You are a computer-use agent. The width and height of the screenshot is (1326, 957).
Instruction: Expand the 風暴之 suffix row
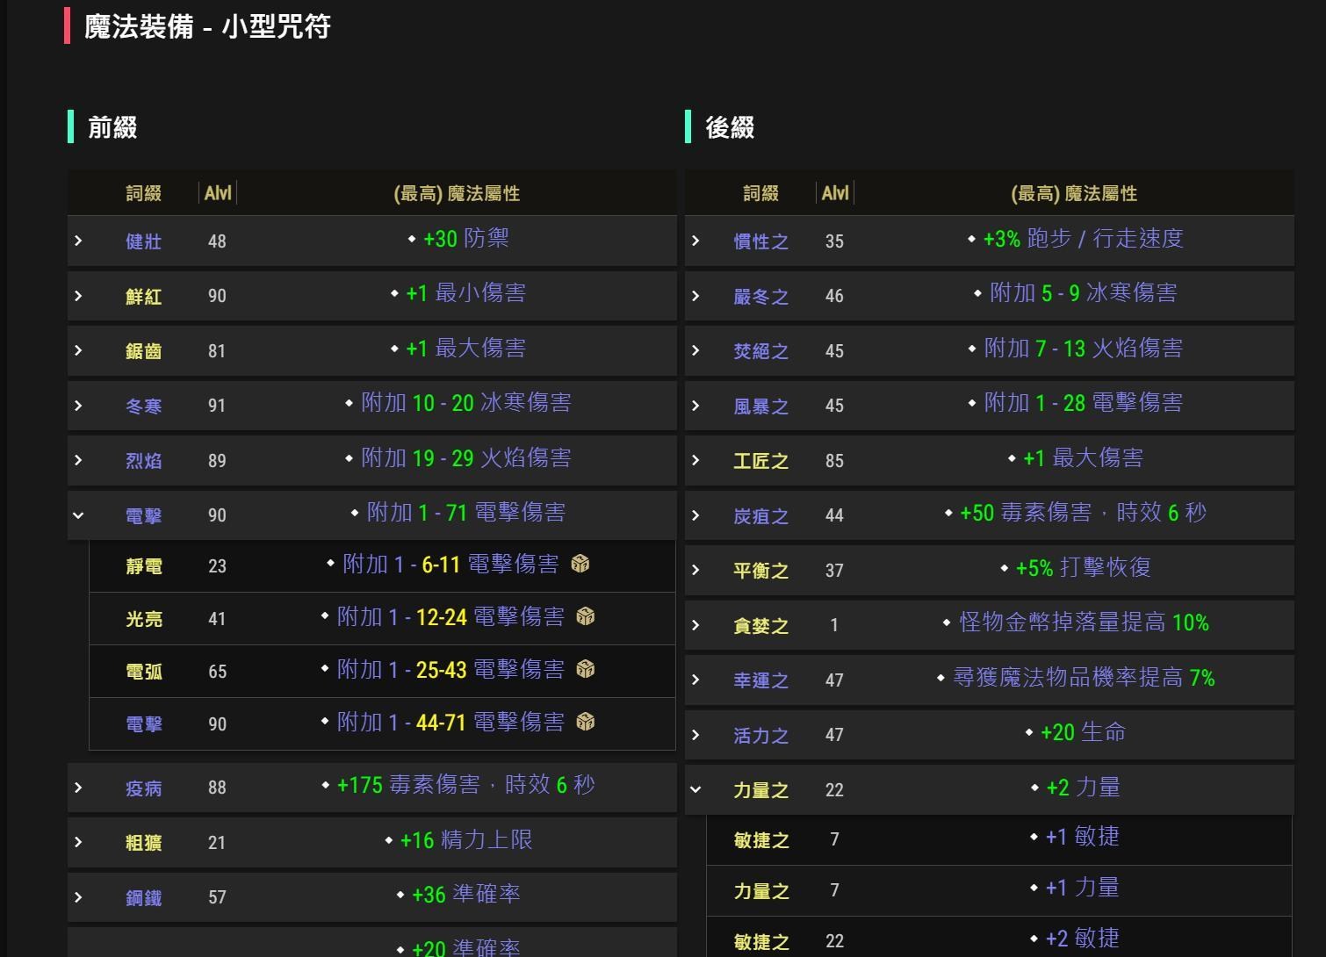[x=695, y=406]
